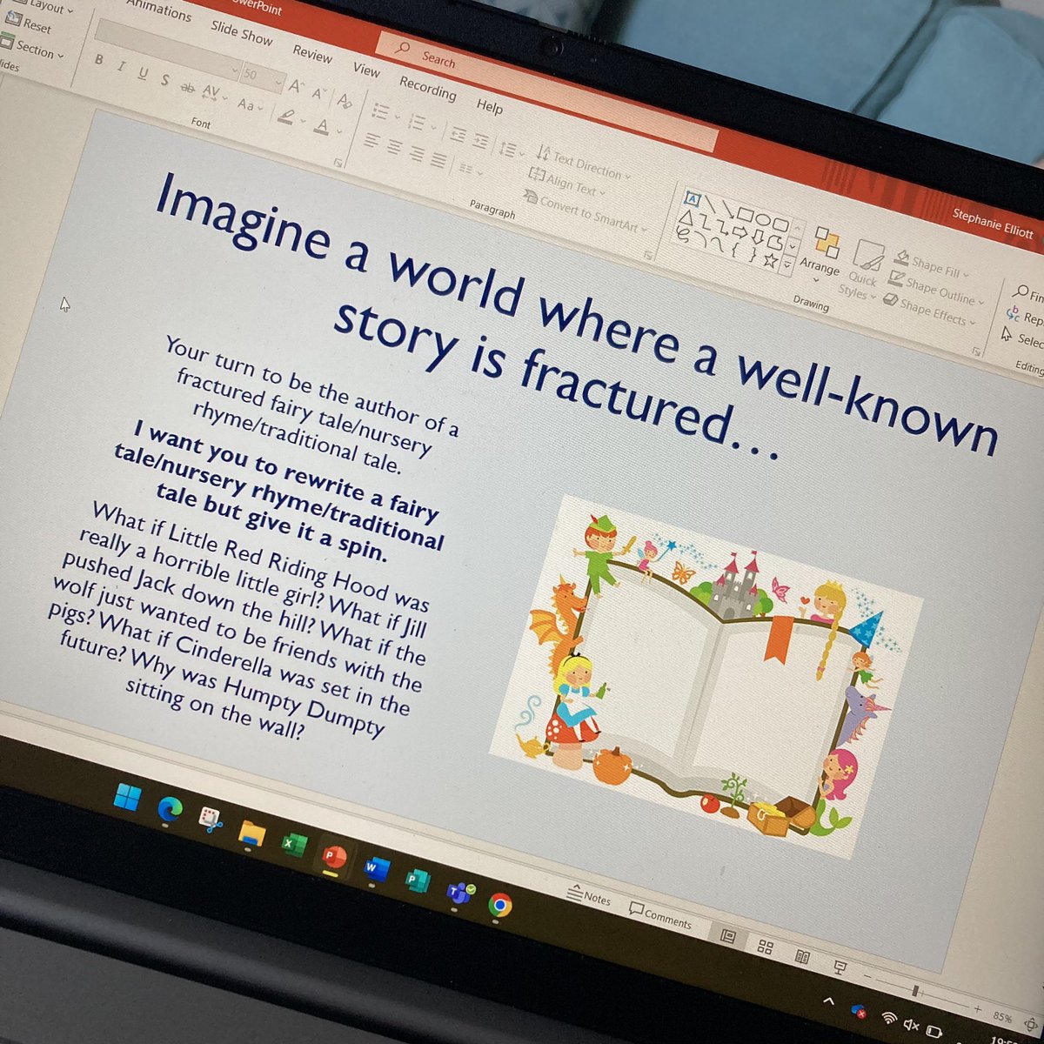Open Shape Effects menu
The image size is (1044, 1044).
click(x=927, y=309)
